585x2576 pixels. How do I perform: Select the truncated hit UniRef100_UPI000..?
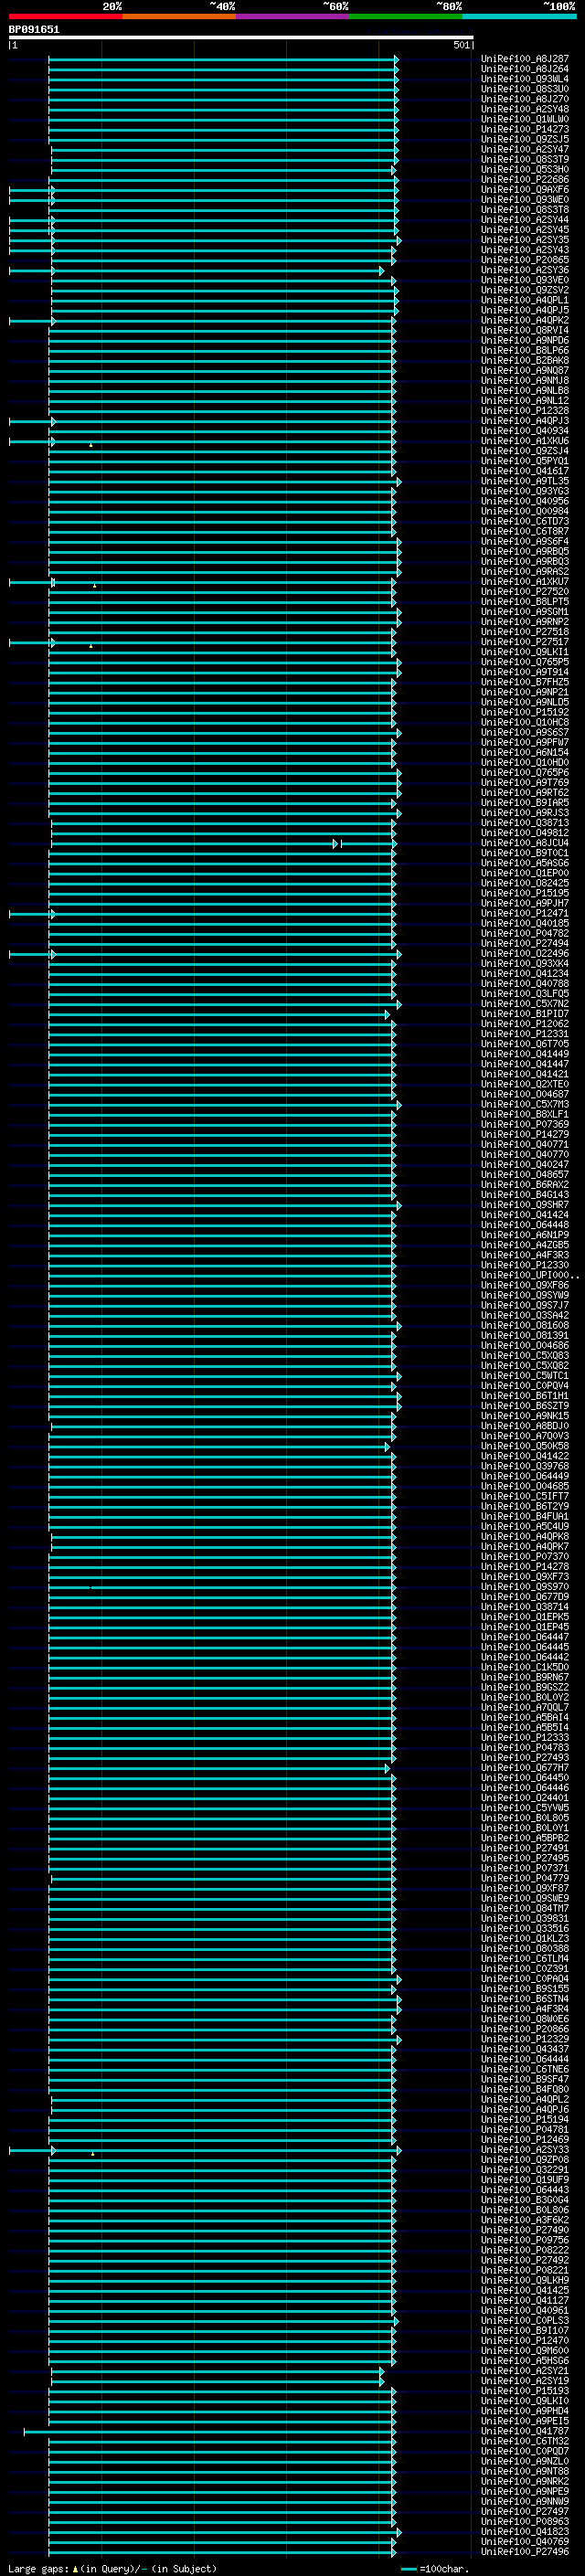tap(529, 1275)
